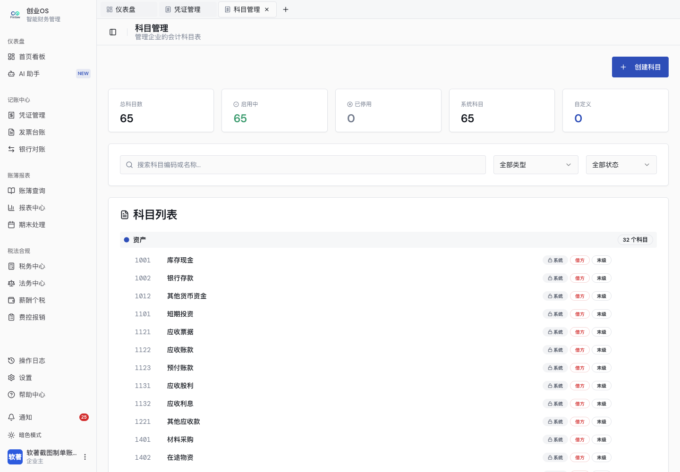
Task: Select row 1122 应收账款
Action: [x=388, y=350]
